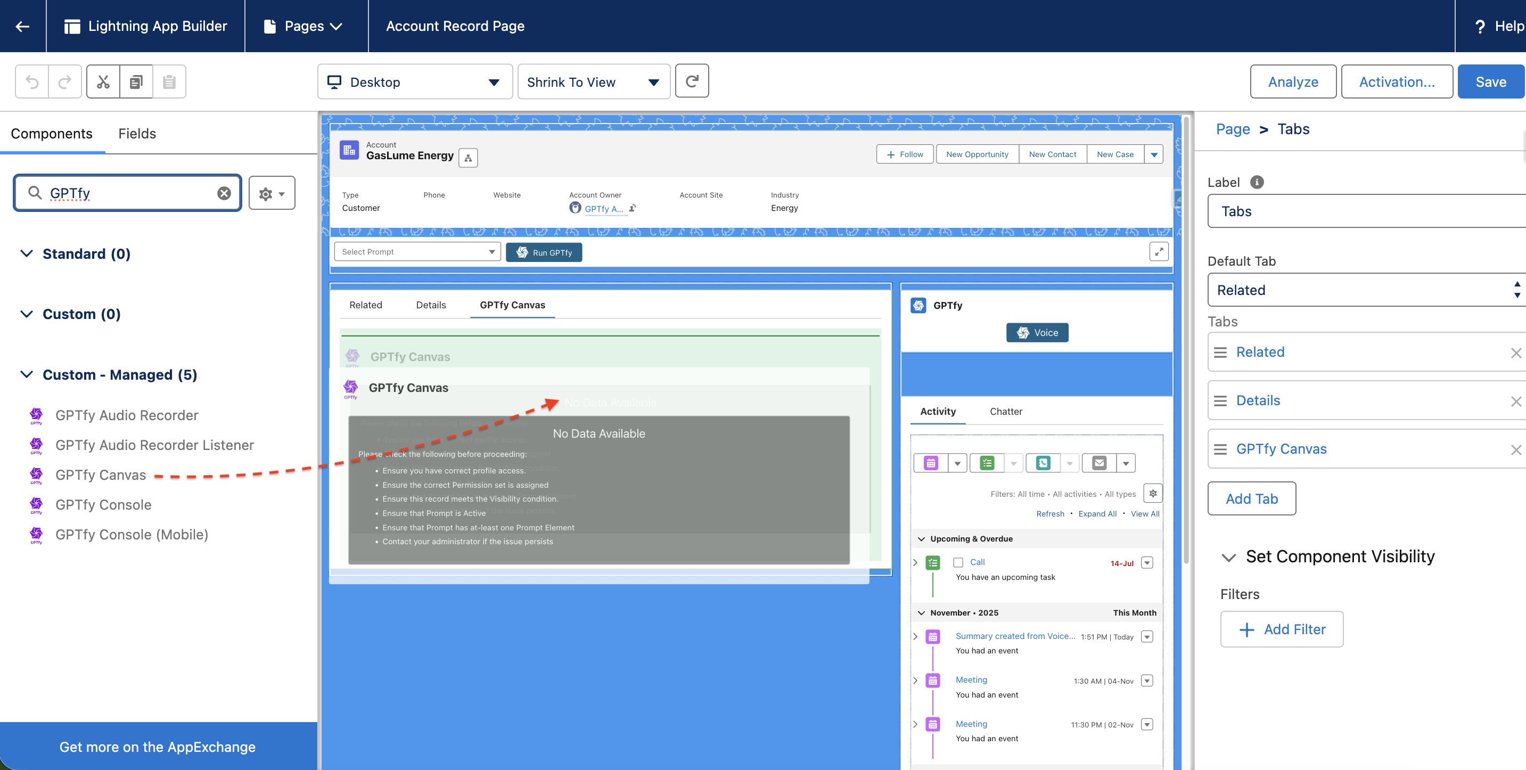Screen dimensions: 1526x770
Task: Open the activity timeline settings gear
Action: 1153,494
